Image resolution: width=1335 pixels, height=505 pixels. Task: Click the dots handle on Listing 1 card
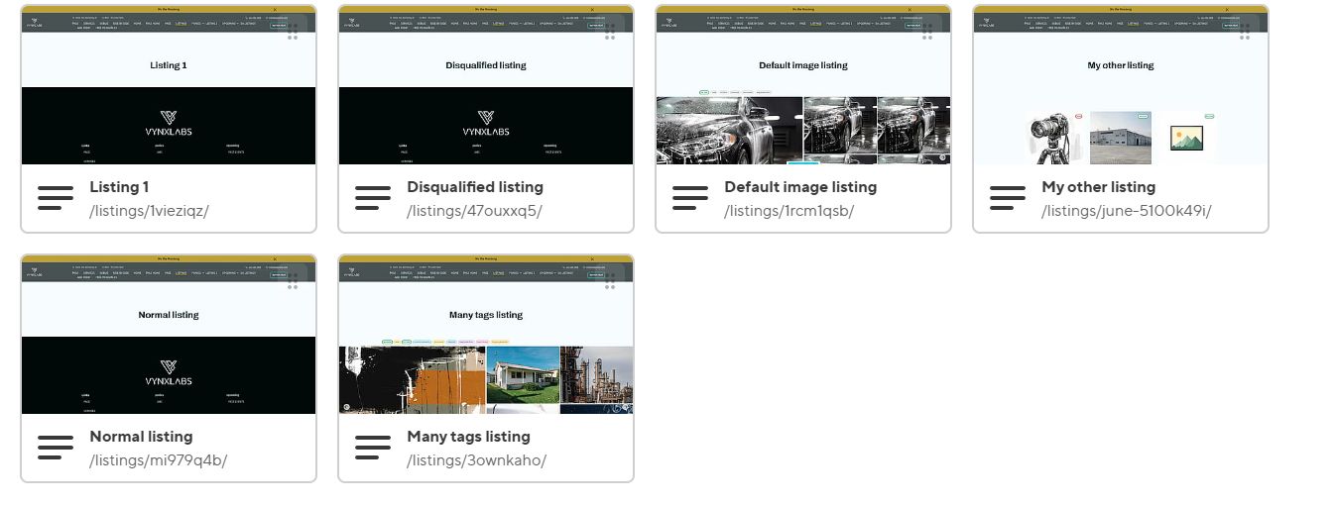pos(293,33)
